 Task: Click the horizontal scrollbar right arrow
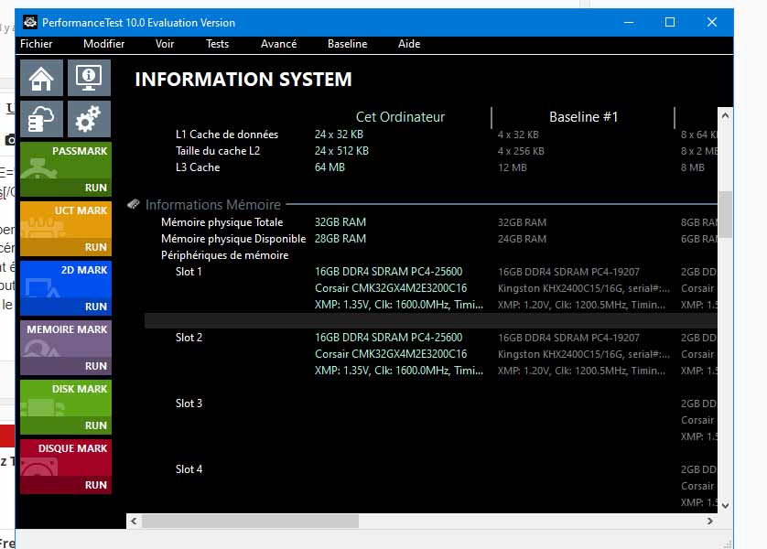[709, 521]
